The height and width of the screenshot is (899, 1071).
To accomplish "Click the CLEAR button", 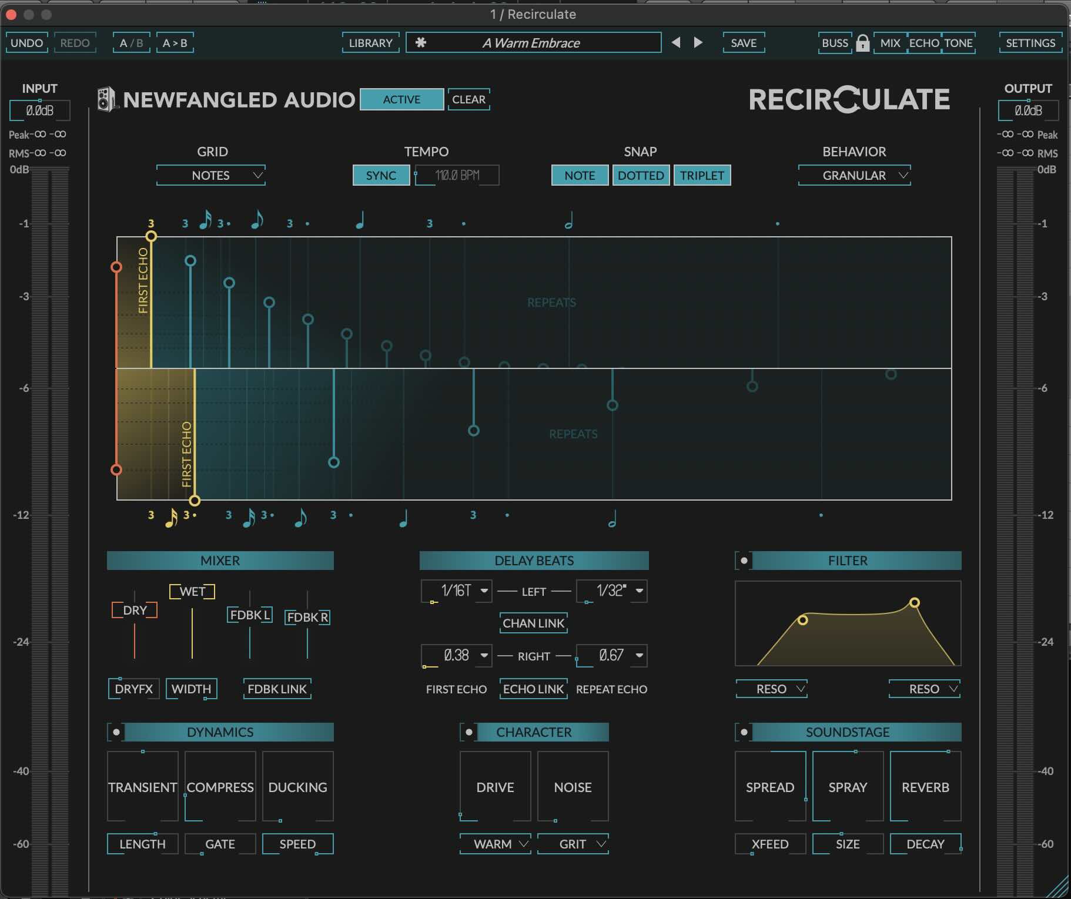I will 468,99.
